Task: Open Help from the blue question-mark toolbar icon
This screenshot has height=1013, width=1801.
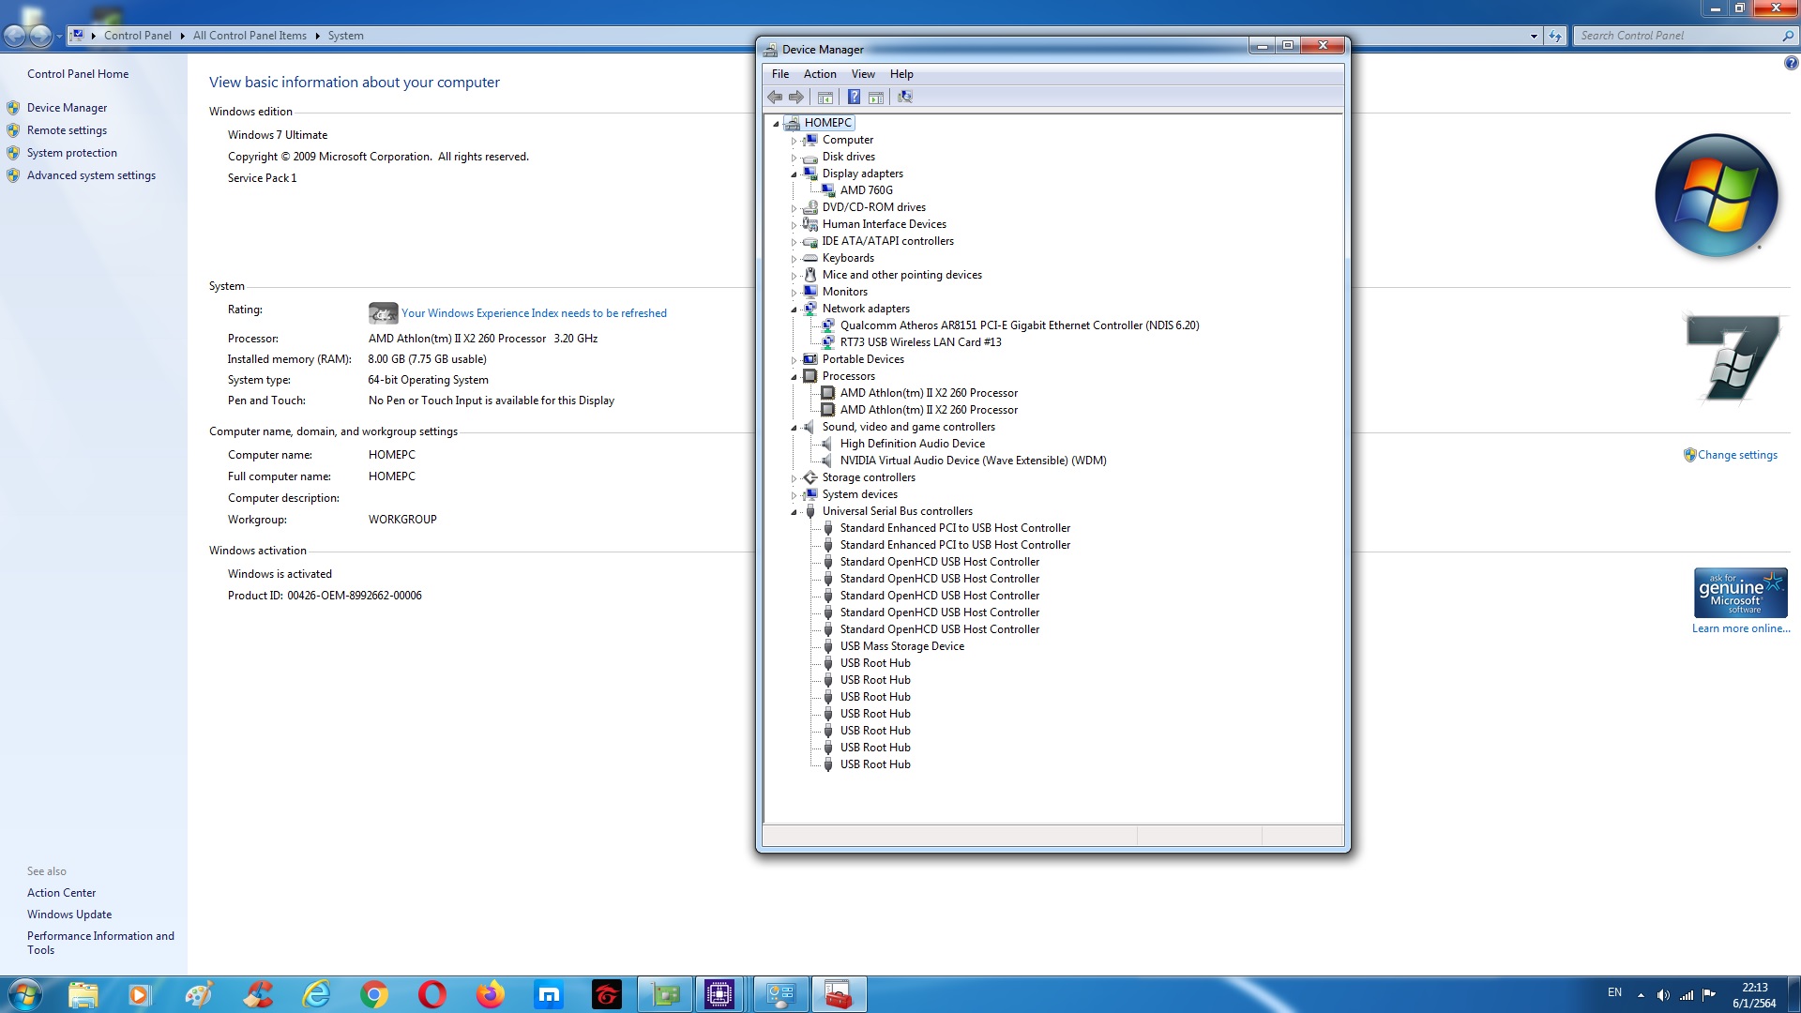Action: point(854,97)
